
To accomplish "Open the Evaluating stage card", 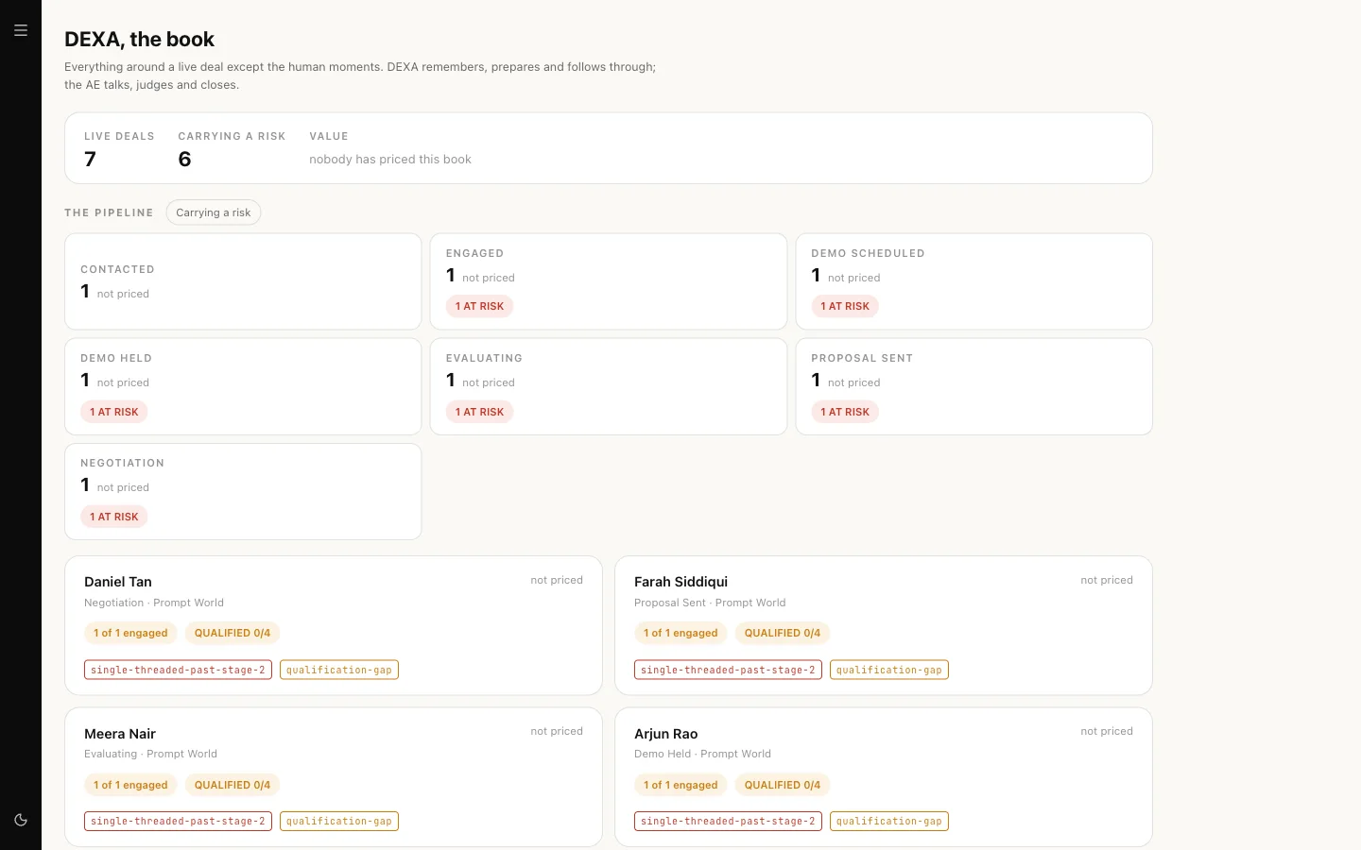I will pos(609,386).
